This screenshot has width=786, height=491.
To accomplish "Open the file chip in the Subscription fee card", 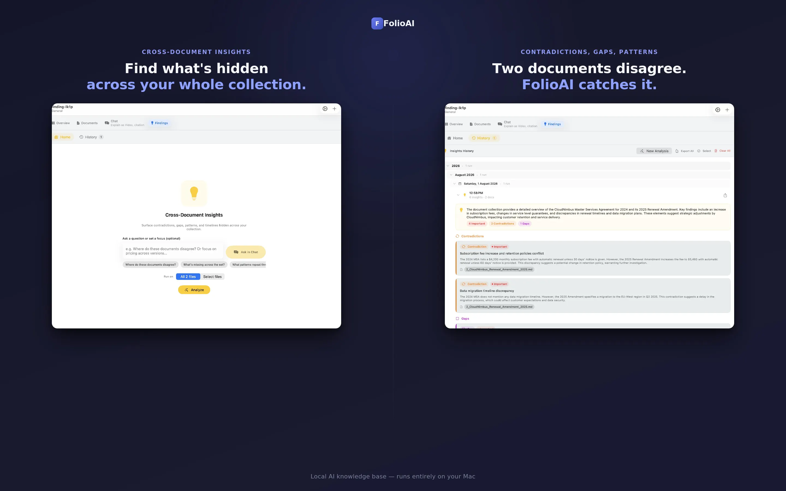I will (x=499, y=270).
